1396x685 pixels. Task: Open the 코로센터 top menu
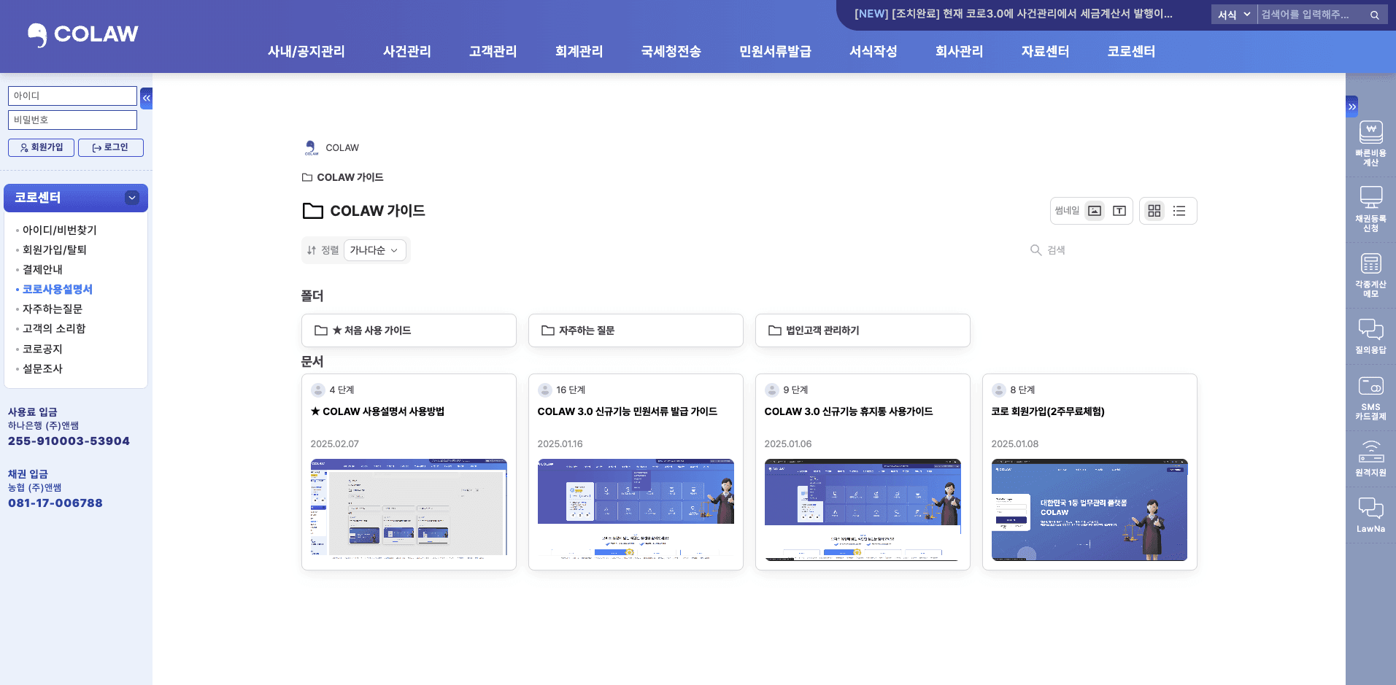point(1132,51)
